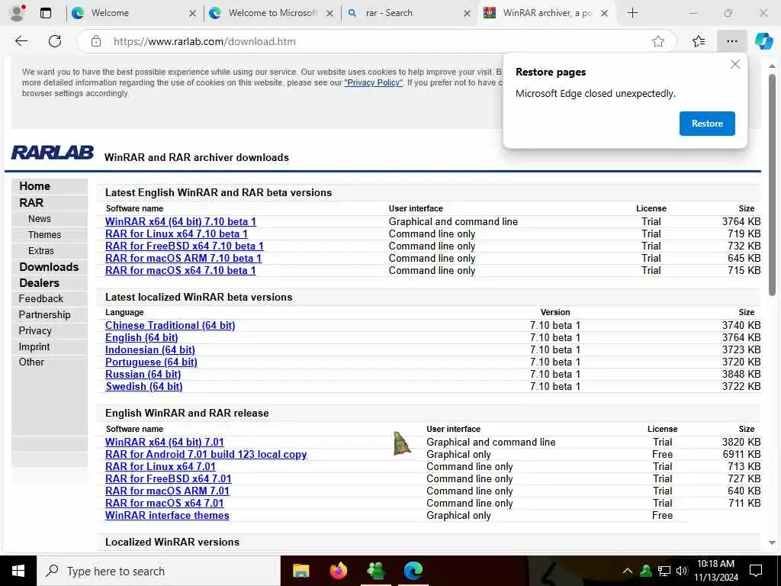This screenshot has width=781, height=586.
Task: Add page to favorites star icon
Action: tap(658, 41)
